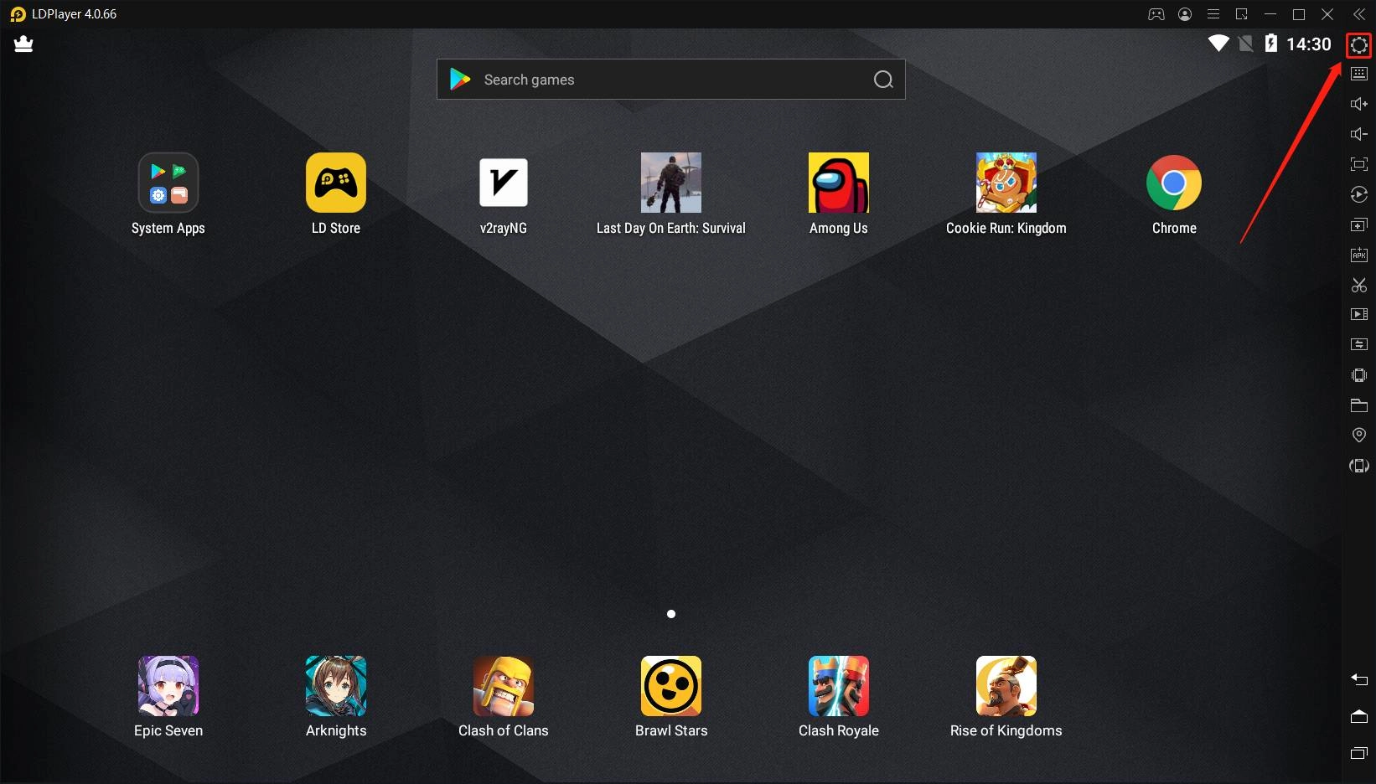Click the volume up sidebar icon
The image size is (1376, 784).
click(x=1359, y=104)
